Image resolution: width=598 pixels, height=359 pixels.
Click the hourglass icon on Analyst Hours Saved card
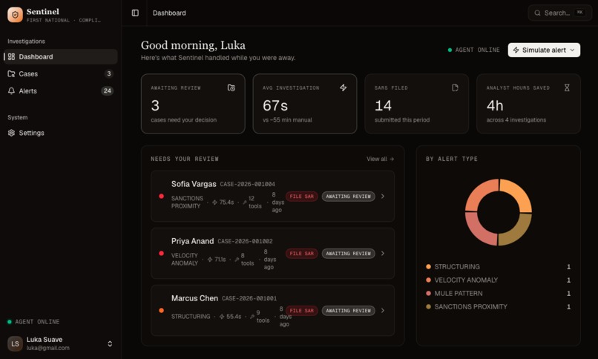point(567,88)
